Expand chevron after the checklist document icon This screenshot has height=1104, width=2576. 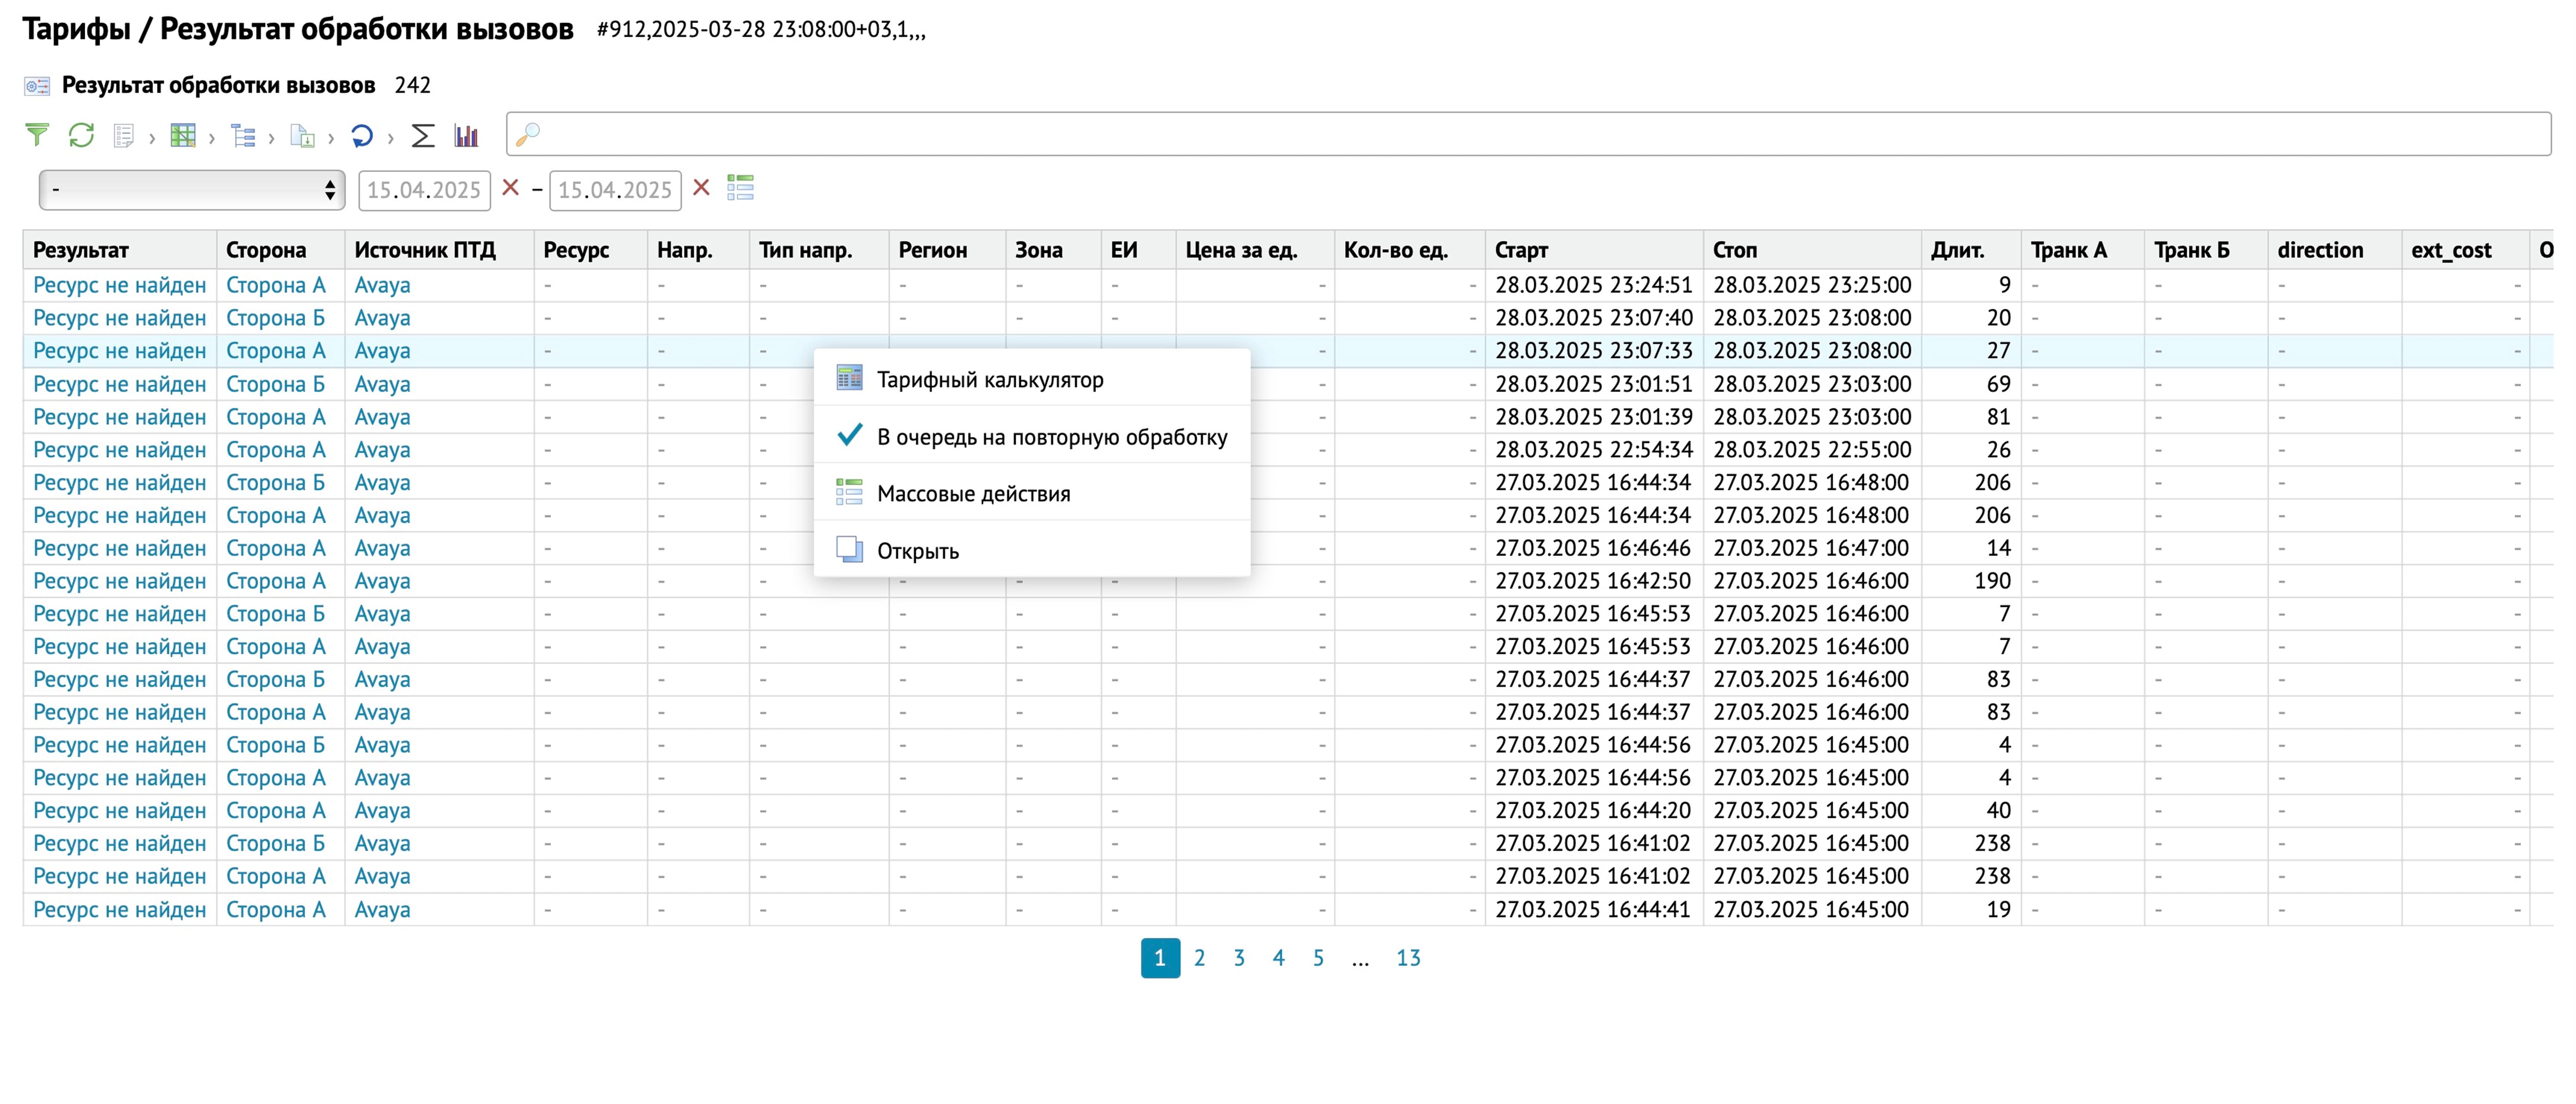point(151,138)
